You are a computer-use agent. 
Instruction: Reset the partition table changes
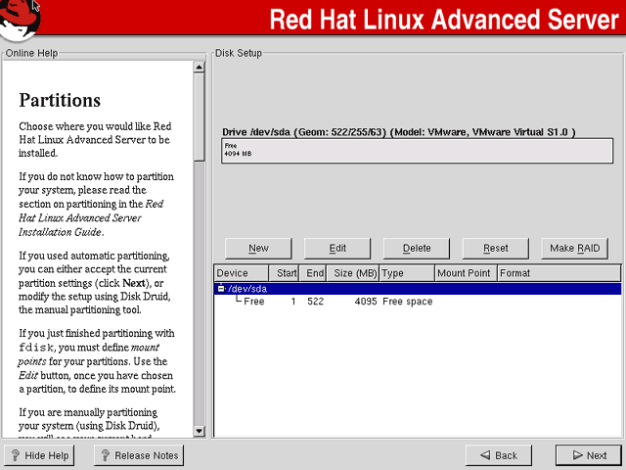[496, 248]
